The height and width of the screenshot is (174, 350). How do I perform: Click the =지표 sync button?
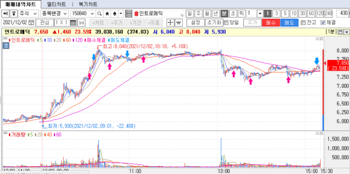point(154,23)
